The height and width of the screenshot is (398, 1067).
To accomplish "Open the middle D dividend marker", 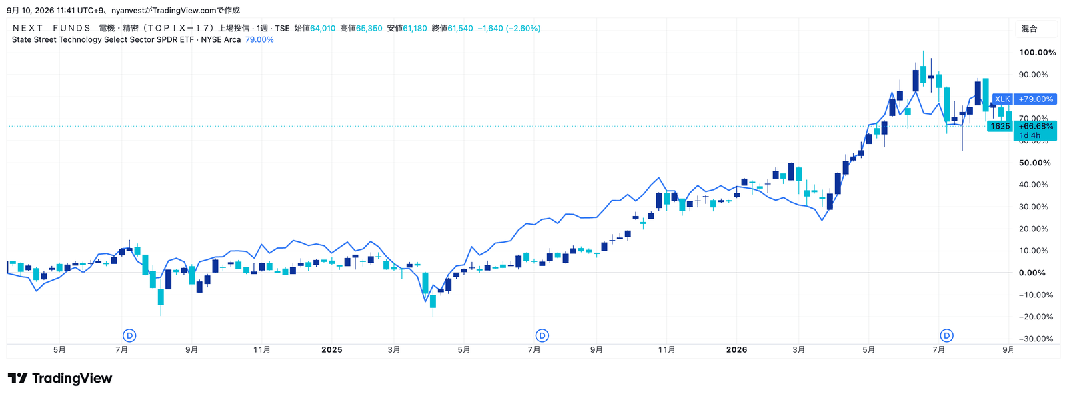I will tap(542, 335).
